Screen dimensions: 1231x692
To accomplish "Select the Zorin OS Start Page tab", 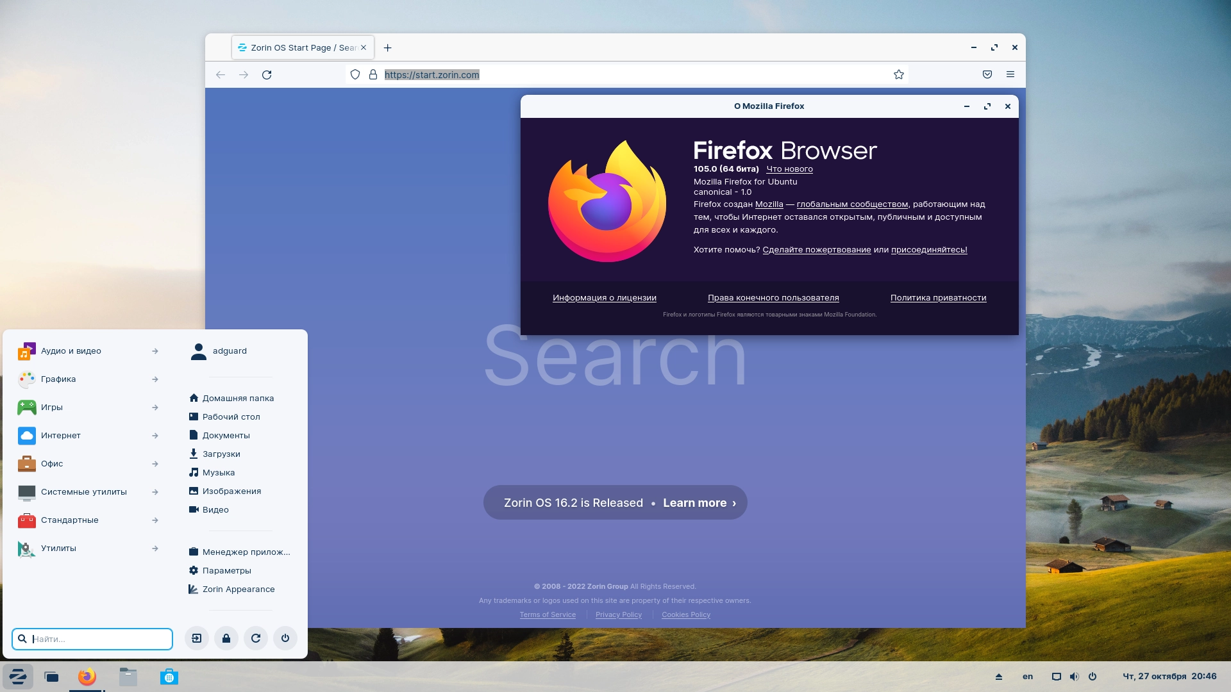I will click(303, 48).
